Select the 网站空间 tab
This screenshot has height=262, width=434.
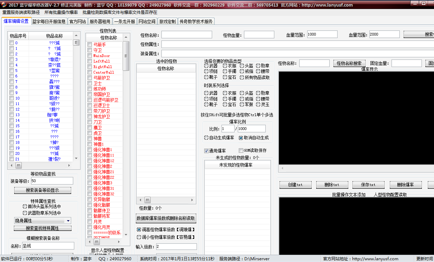(x=147, y=21)
